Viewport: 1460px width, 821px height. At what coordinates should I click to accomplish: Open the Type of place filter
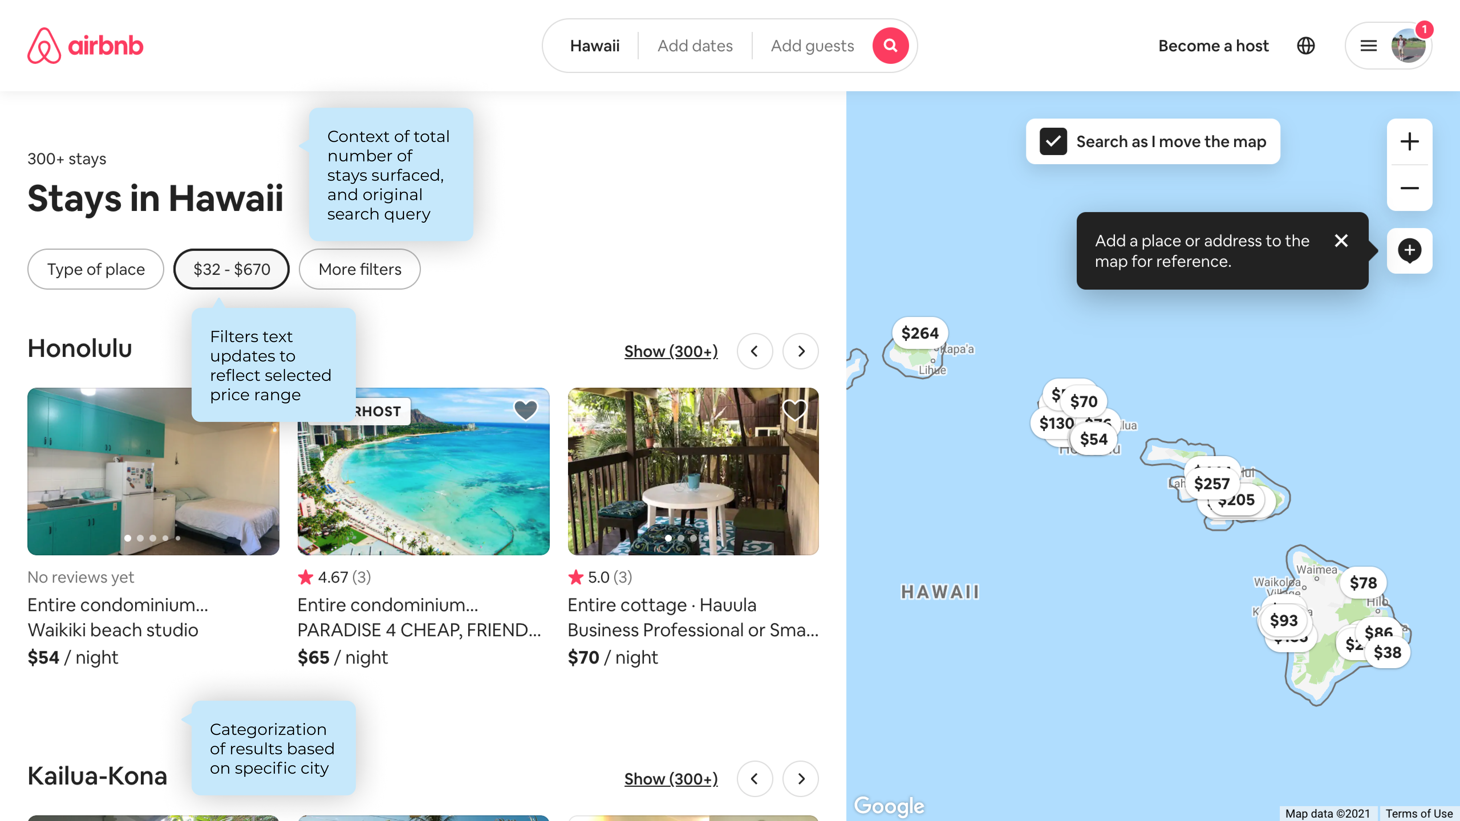96,269
